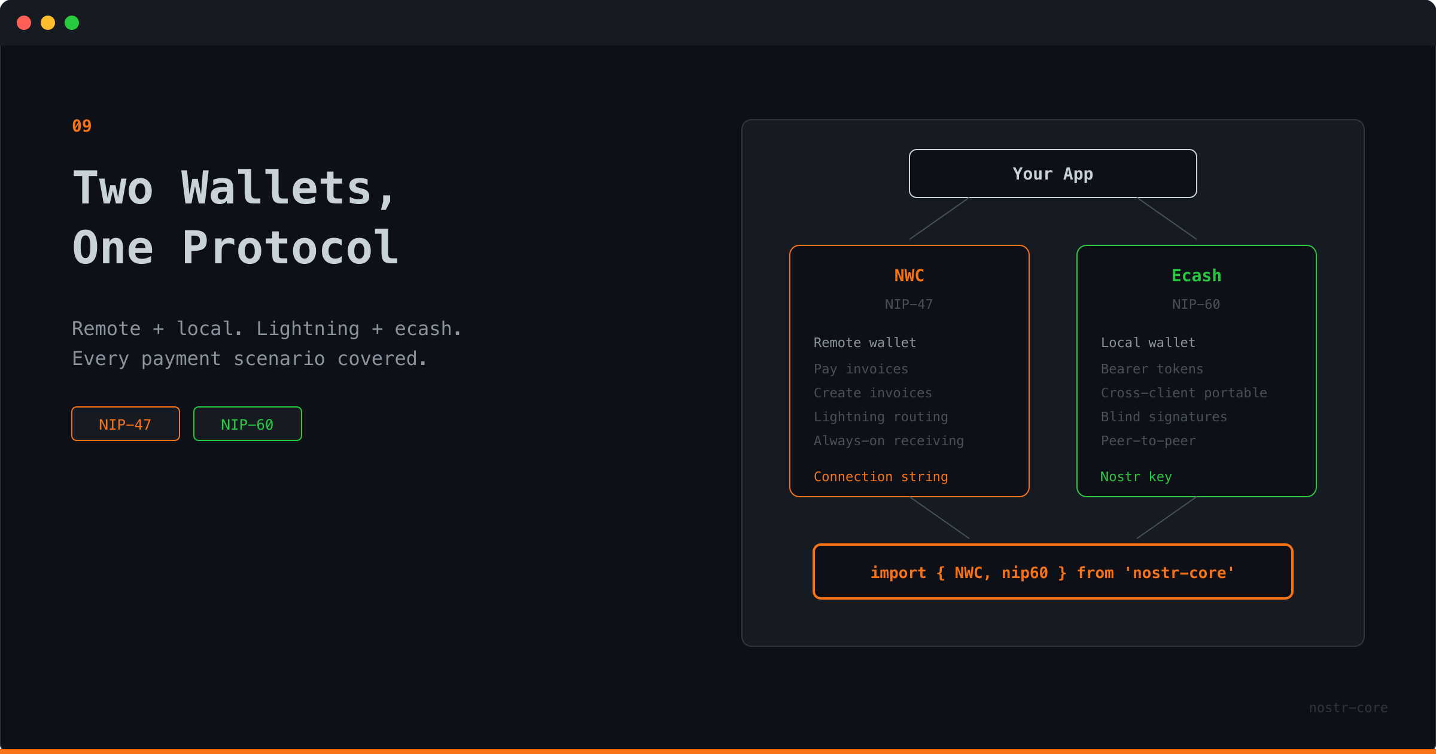Toggle the NIP-47 badge

click(x=126, y=424)
